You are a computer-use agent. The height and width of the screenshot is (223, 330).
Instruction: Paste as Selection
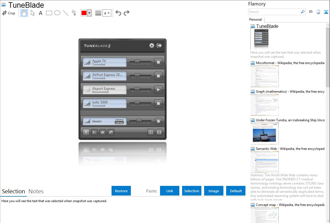coord(192,191)
